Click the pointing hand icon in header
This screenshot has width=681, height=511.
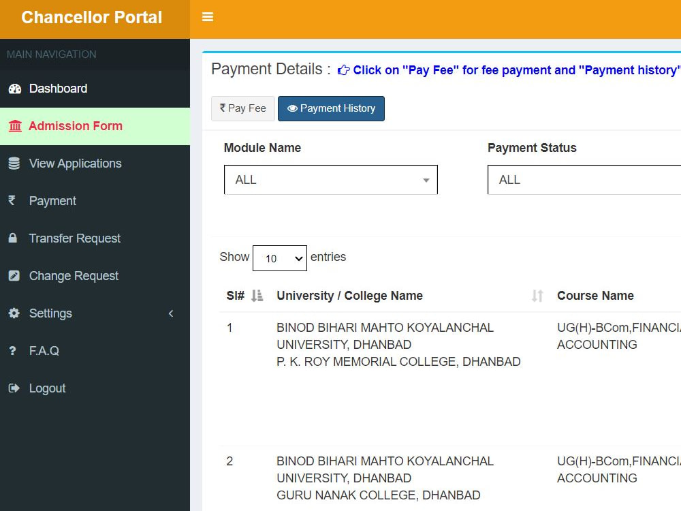pyautogui.click(x=343, y=70)
